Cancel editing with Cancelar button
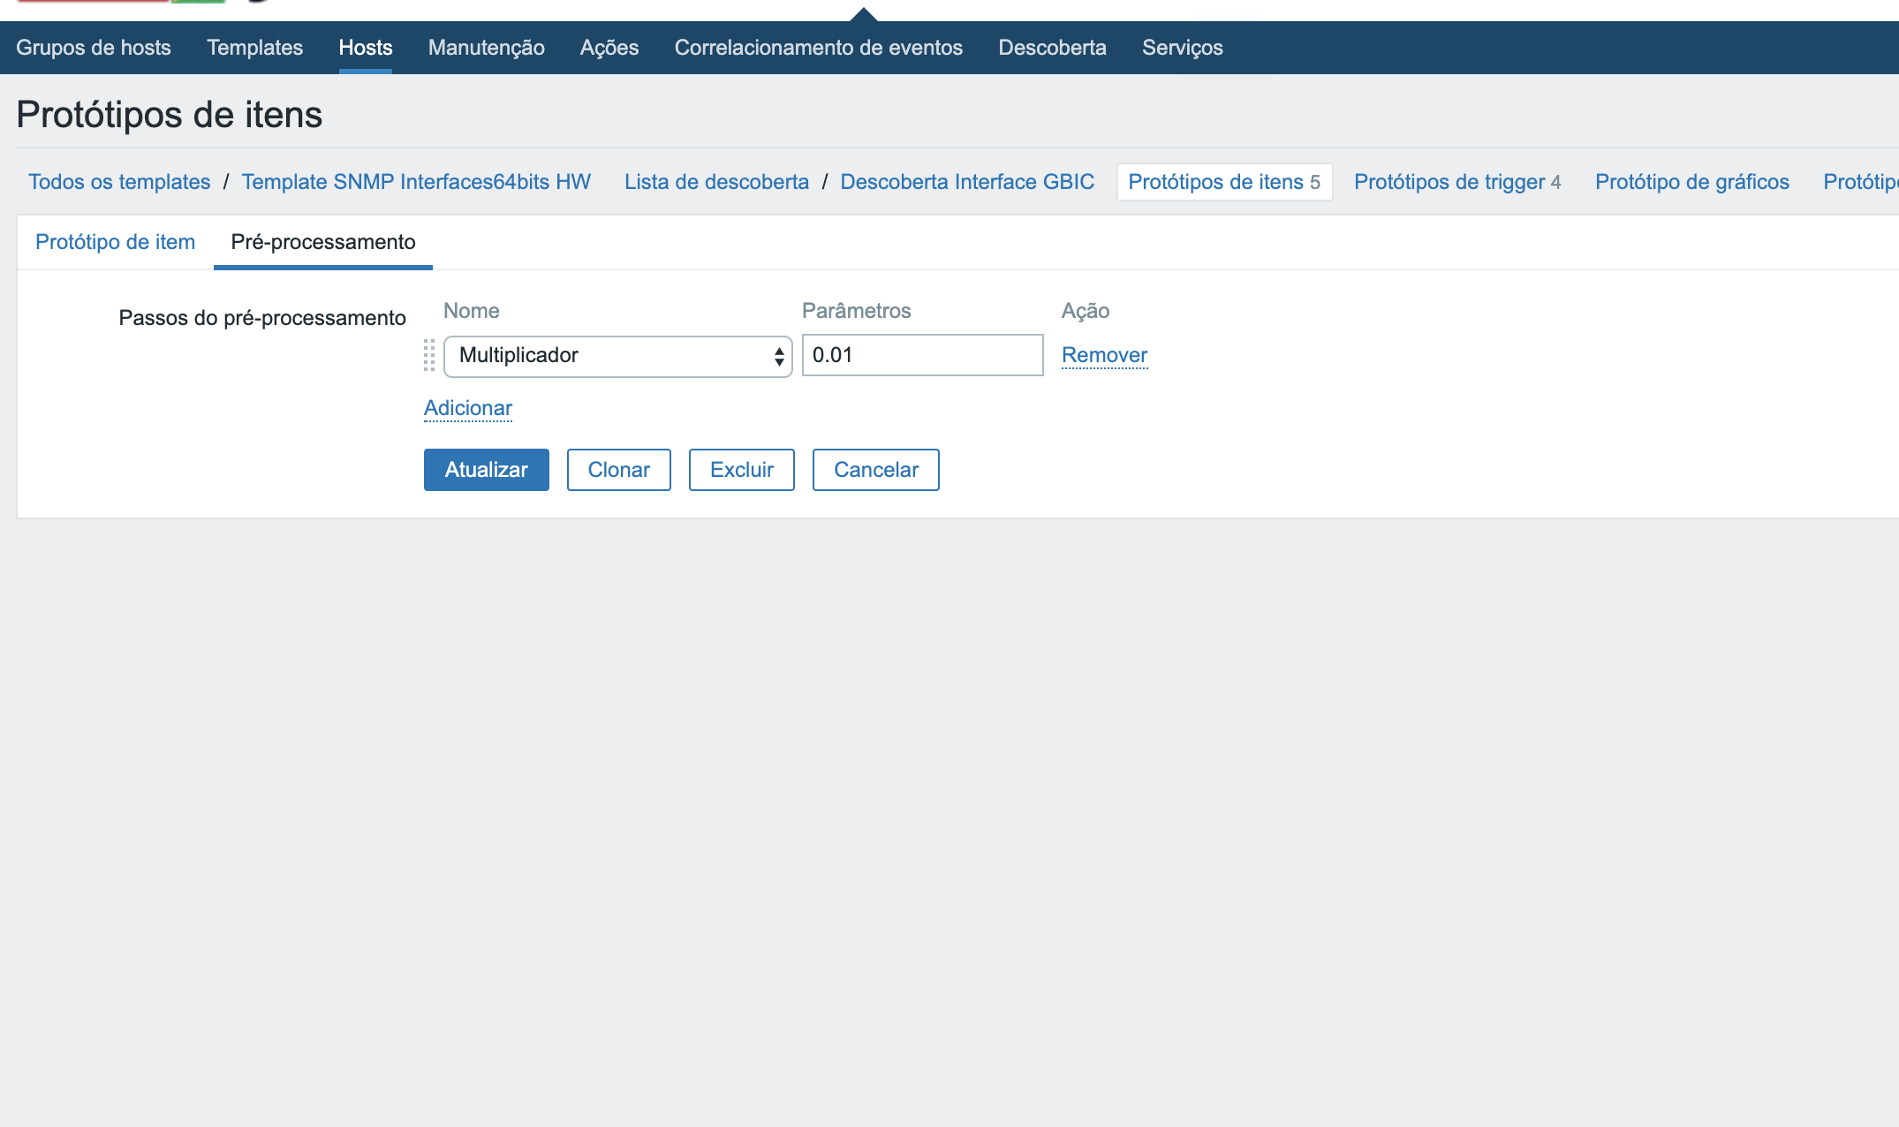 point(875,470)
